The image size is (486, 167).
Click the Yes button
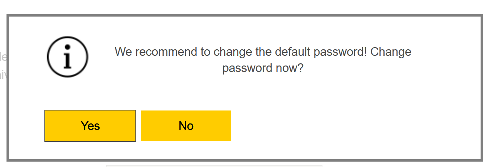[90, 126]
